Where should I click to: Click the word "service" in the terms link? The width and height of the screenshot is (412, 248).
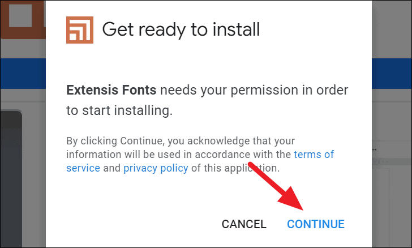83,168
